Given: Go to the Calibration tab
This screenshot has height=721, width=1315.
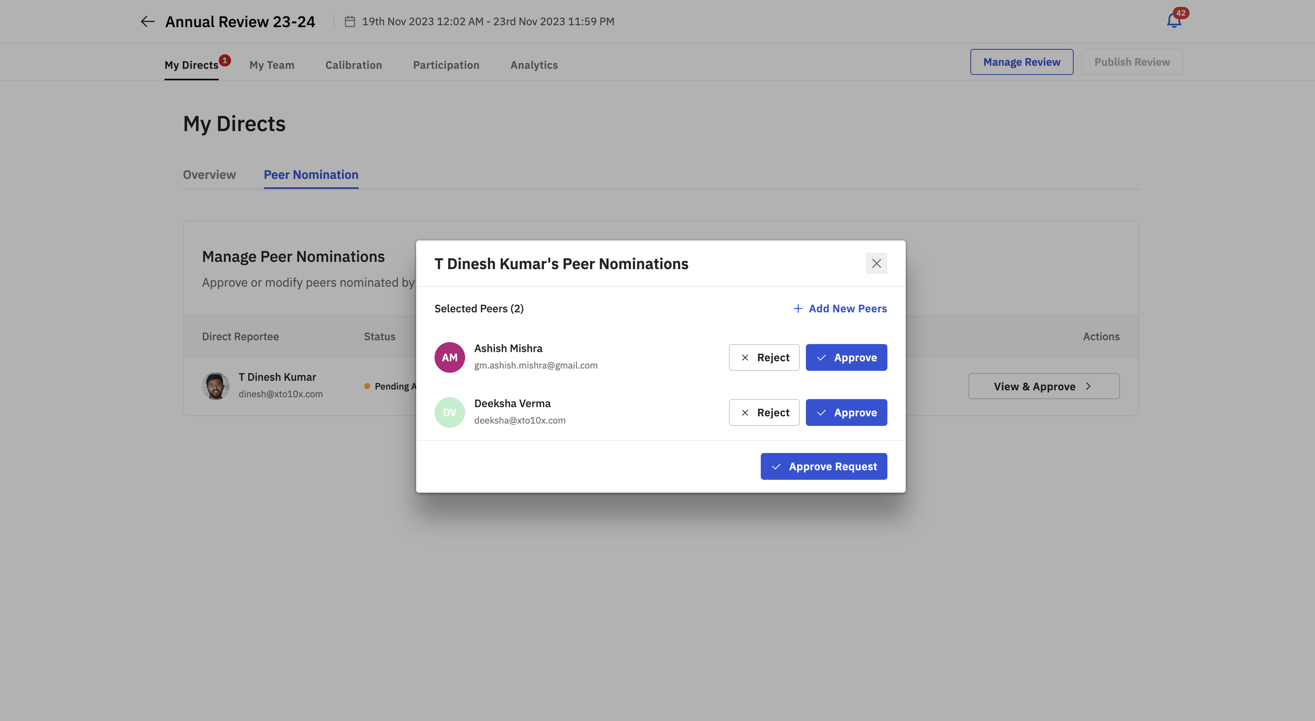Looking at the screenshot, I should click(353, 65).
